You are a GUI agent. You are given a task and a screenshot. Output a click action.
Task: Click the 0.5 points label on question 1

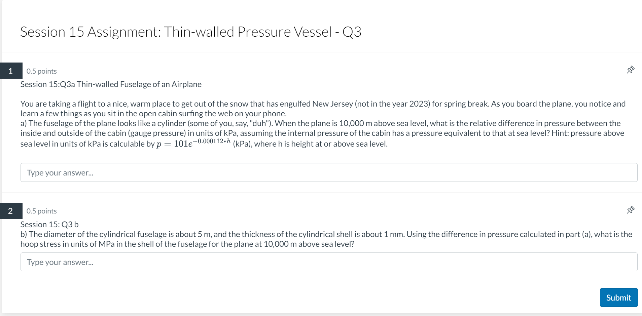[41, 71]
